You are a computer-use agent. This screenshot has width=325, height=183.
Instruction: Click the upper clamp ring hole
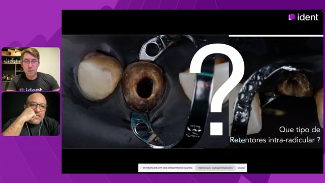point(152,50)
